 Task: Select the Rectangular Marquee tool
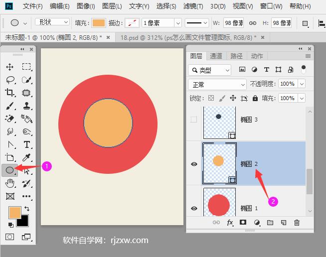[26, 67]
